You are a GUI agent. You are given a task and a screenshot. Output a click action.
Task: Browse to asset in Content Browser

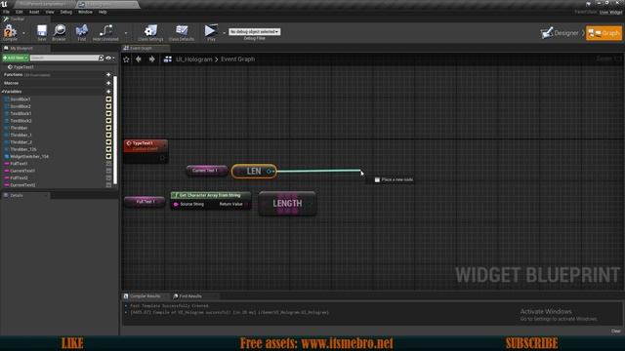pyautogui.click(x=59, y=32)
